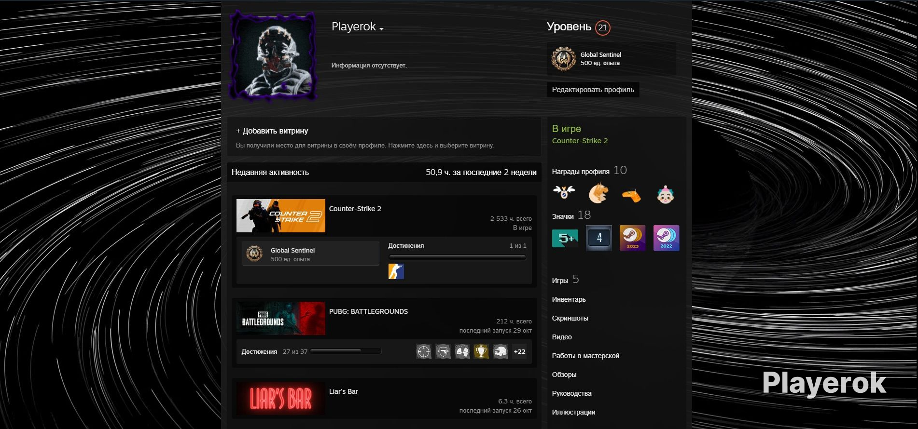Open the Достижения label in Counter-Strike 2 card
The width and height of the screenshot is (918, 429).
(x=406, y=246)
